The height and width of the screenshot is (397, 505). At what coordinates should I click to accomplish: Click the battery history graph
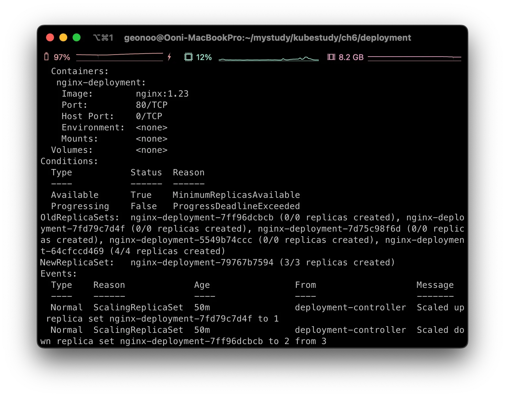pos(120,57)
